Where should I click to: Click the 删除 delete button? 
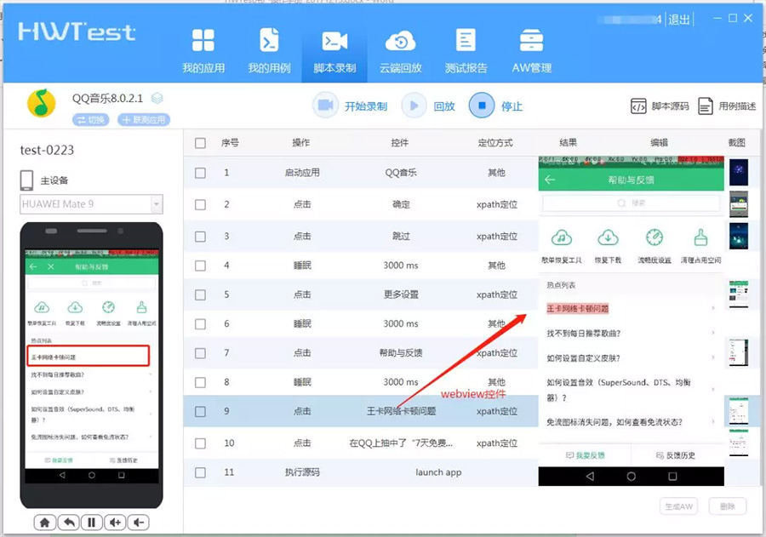point(728,506)
